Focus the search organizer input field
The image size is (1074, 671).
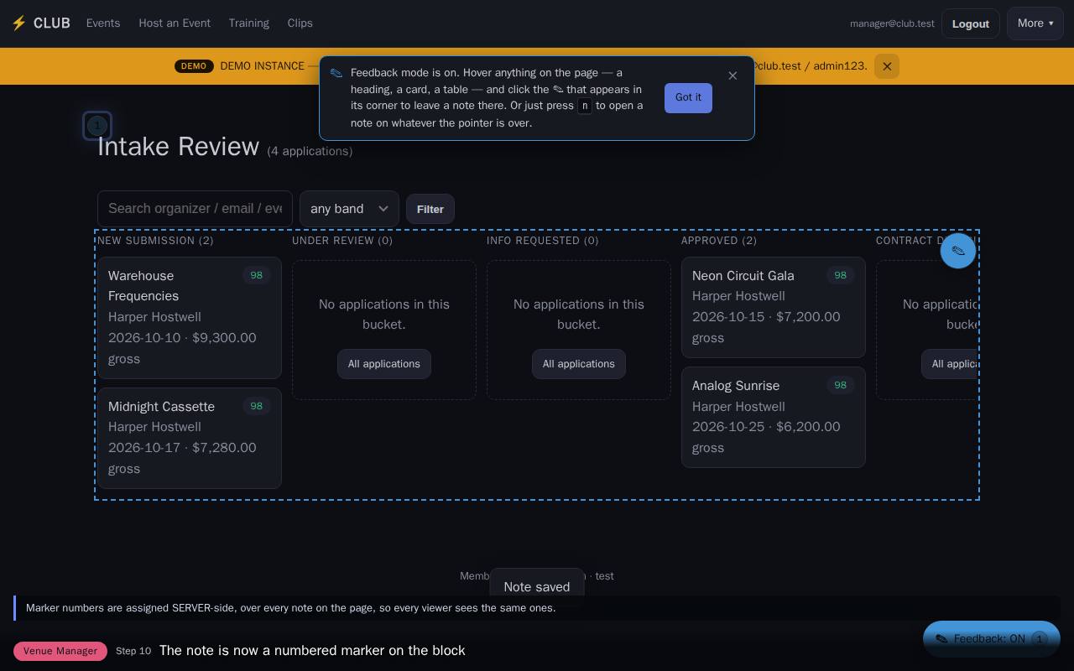(x=195, y=209)
